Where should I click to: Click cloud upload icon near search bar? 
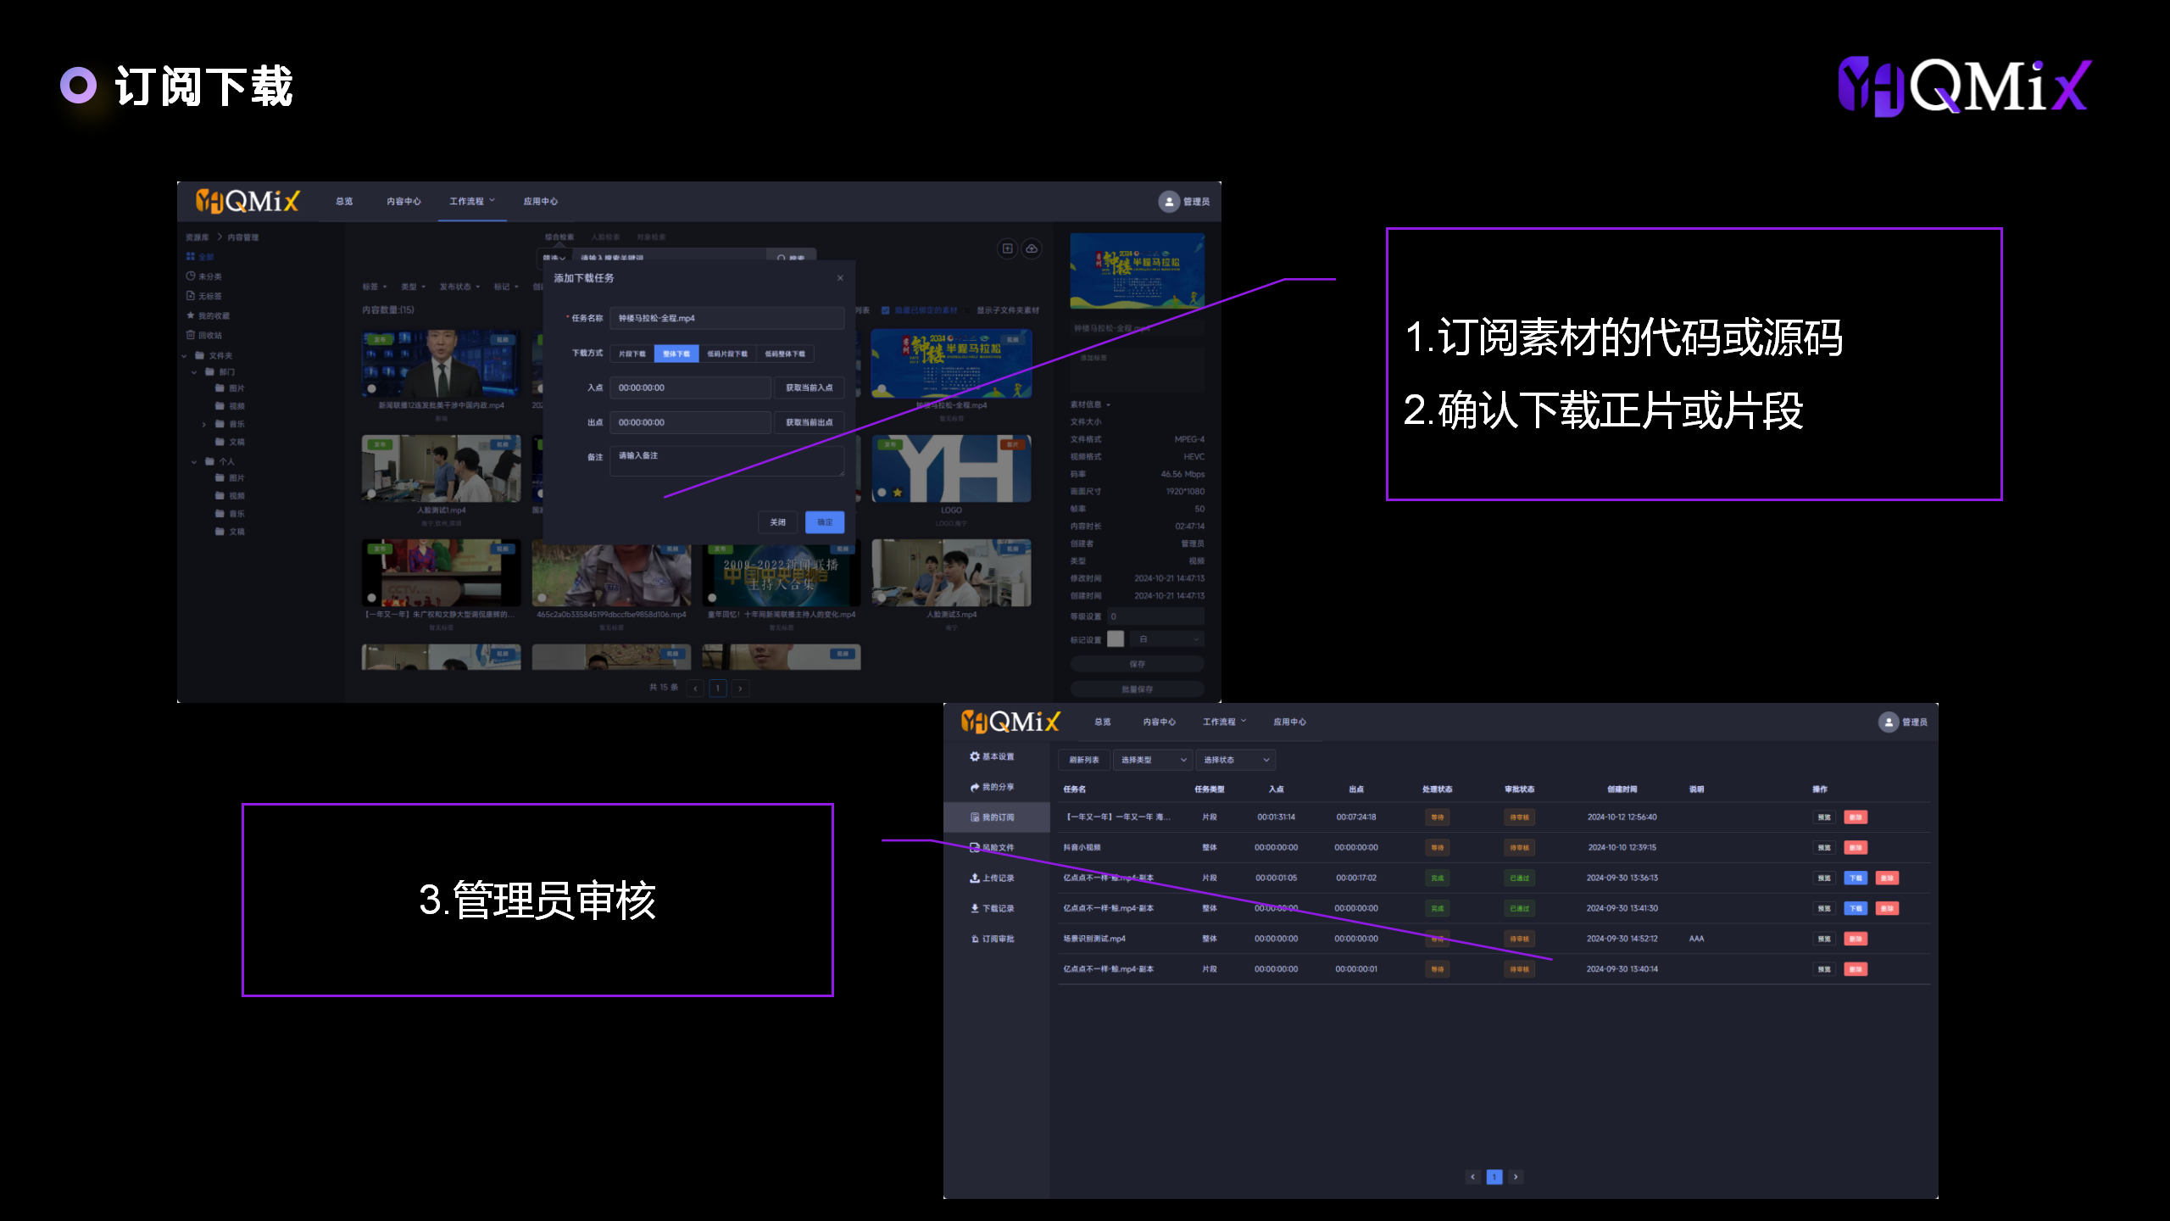coord(1032,248)
